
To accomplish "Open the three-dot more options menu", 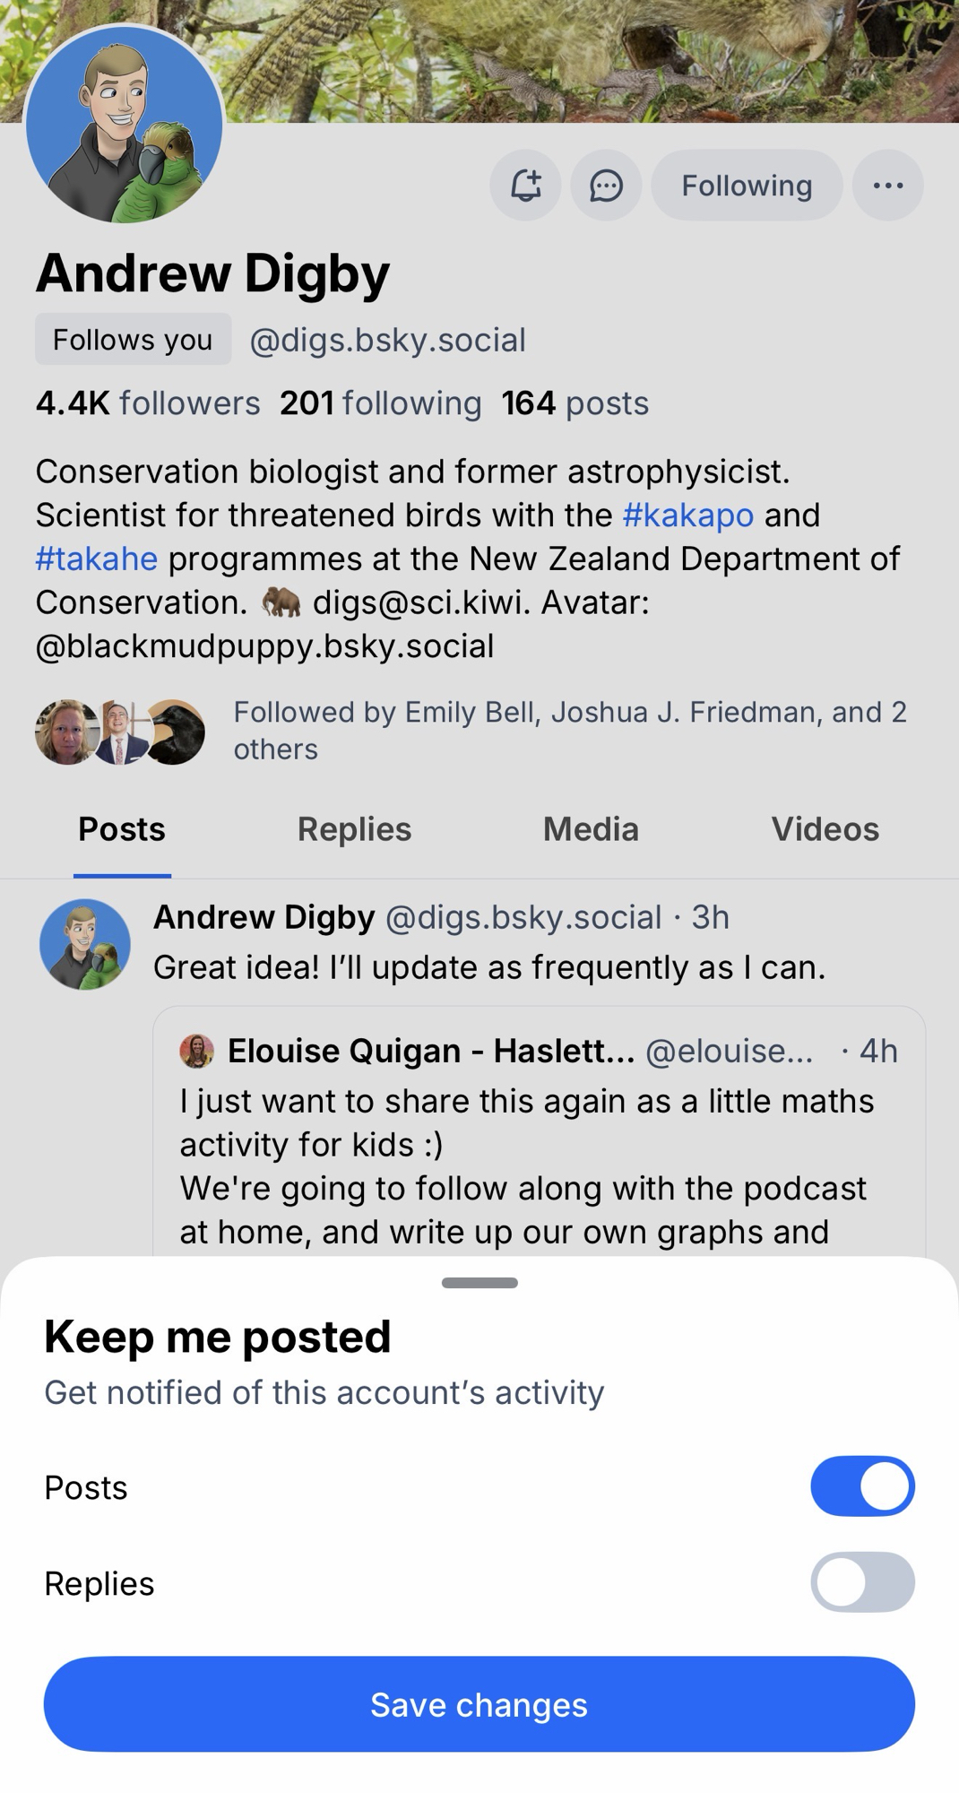I will (887, 186).
